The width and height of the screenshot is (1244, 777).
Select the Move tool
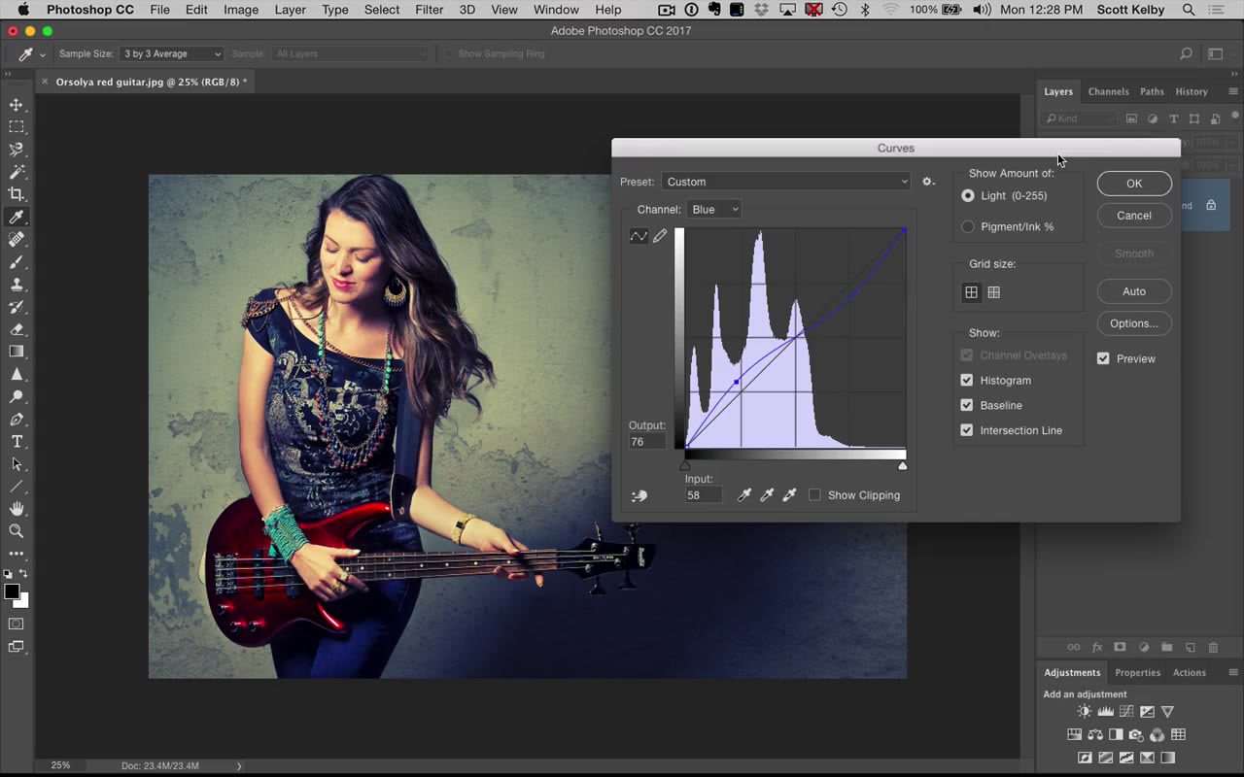point(17,104)
